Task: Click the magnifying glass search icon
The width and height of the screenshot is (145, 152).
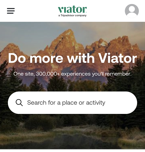Action: pyautogui.click(x=19, y=103)
